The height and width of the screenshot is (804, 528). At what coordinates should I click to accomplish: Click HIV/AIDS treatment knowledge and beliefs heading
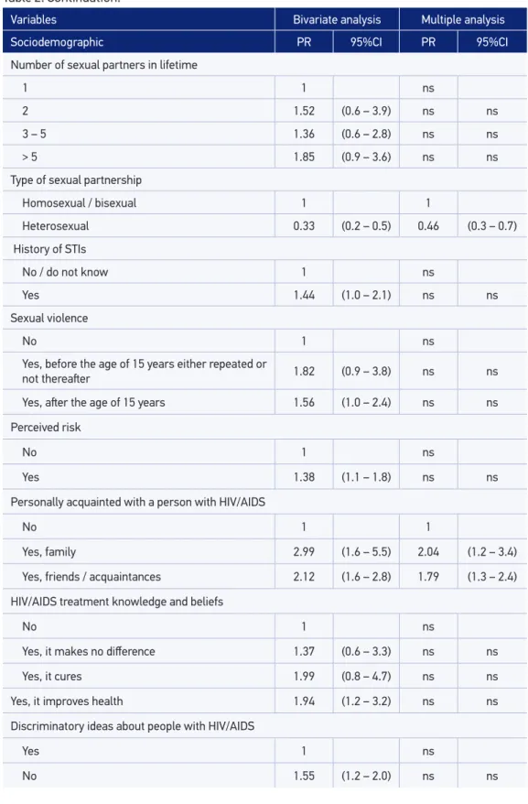coord(117,602)
